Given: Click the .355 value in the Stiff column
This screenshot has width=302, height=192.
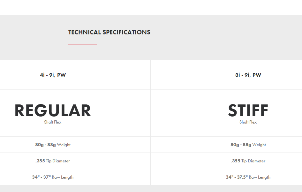Looking at the screenshot, I should pyautogui.click(x=235, y=161).
